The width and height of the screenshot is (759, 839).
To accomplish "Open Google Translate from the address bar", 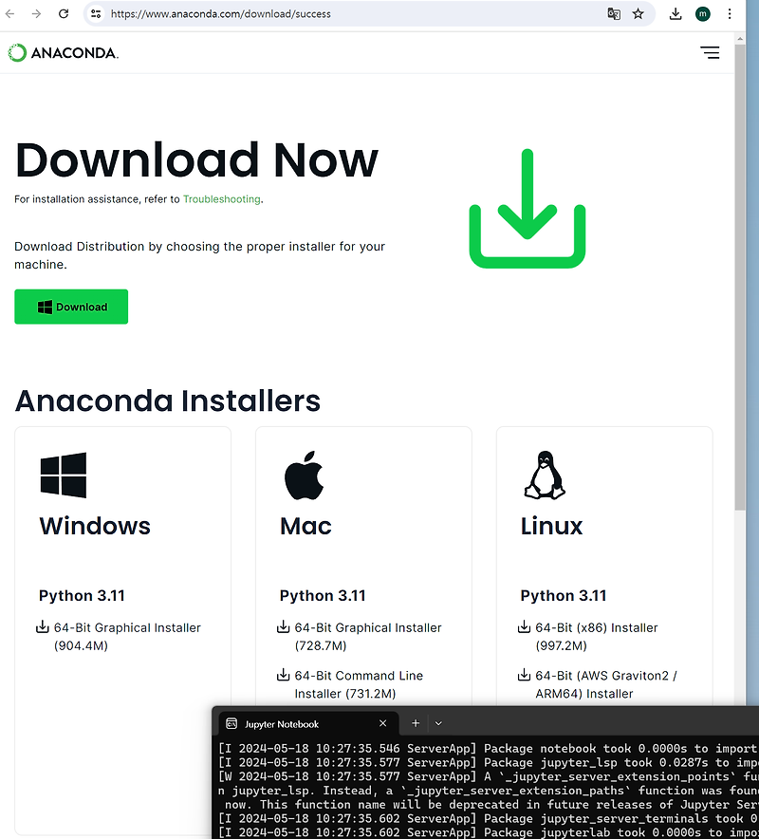I will tap(614, 14).
